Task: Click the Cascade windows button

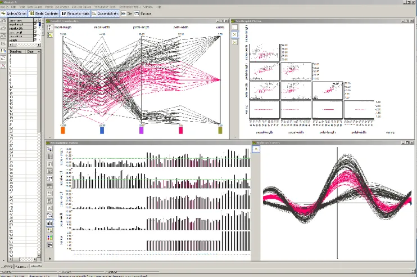Action: [x=143, y=14]
